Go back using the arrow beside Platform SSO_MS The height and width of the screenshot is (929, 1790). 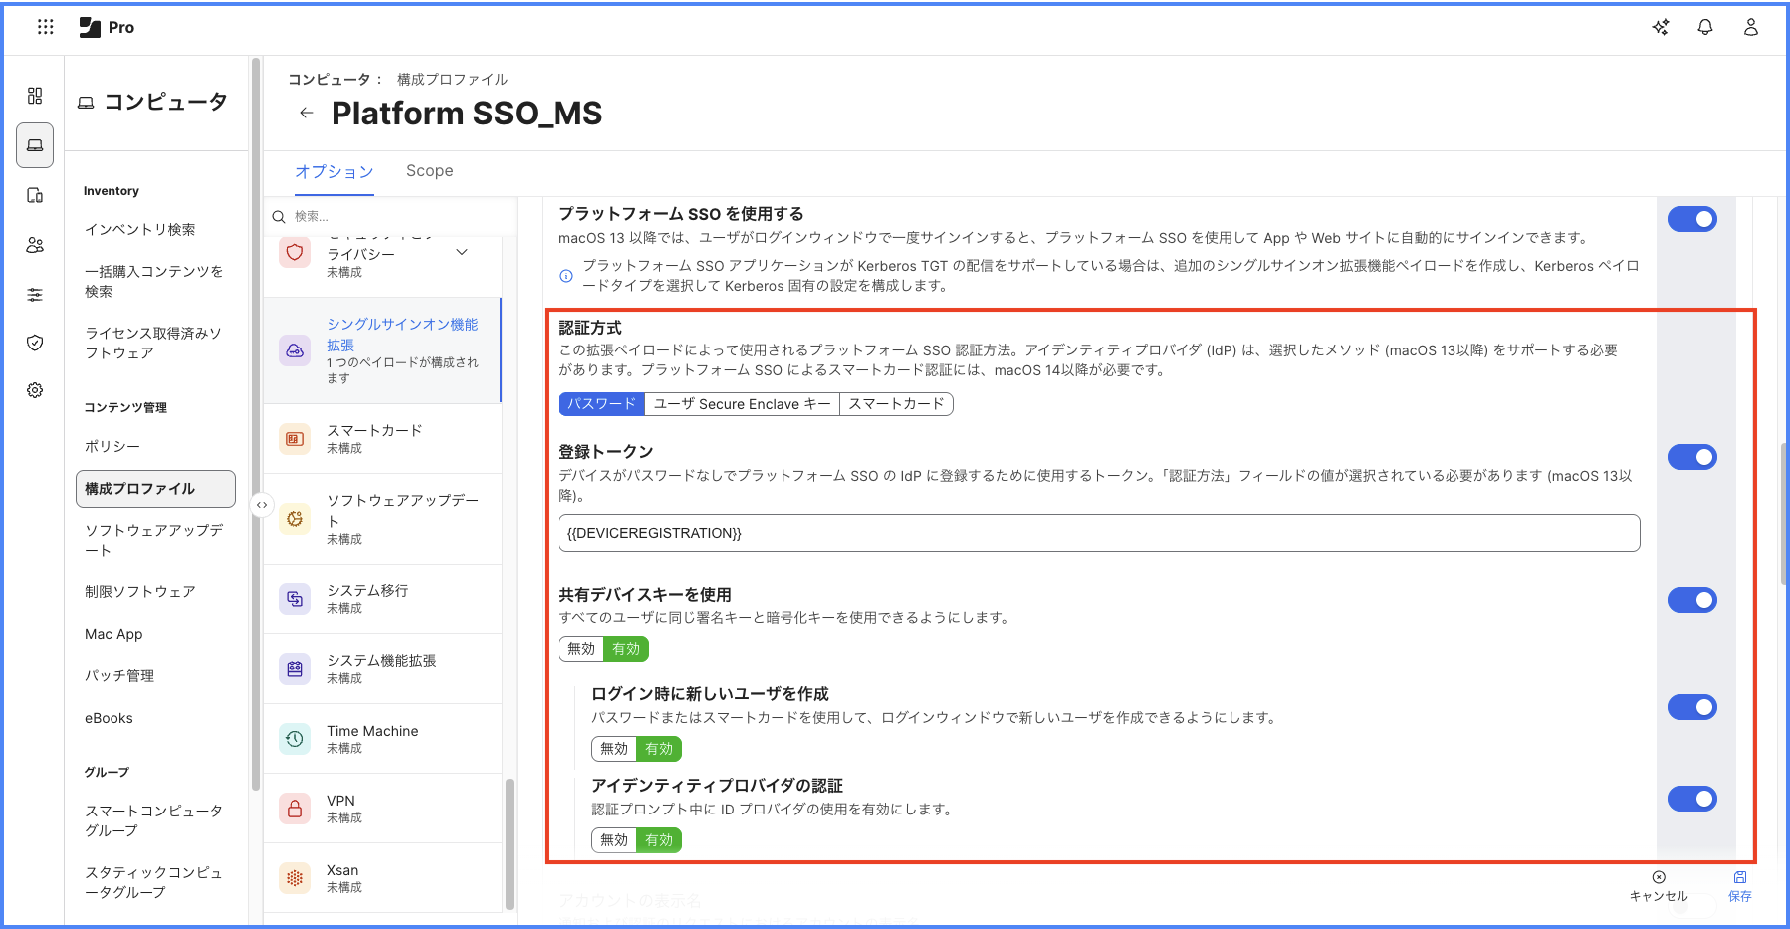[x=306, y=114]
